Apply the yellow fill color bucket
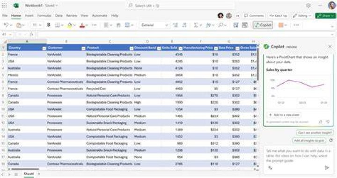Viewport: 337px width, 178px height. coord(70,25)
